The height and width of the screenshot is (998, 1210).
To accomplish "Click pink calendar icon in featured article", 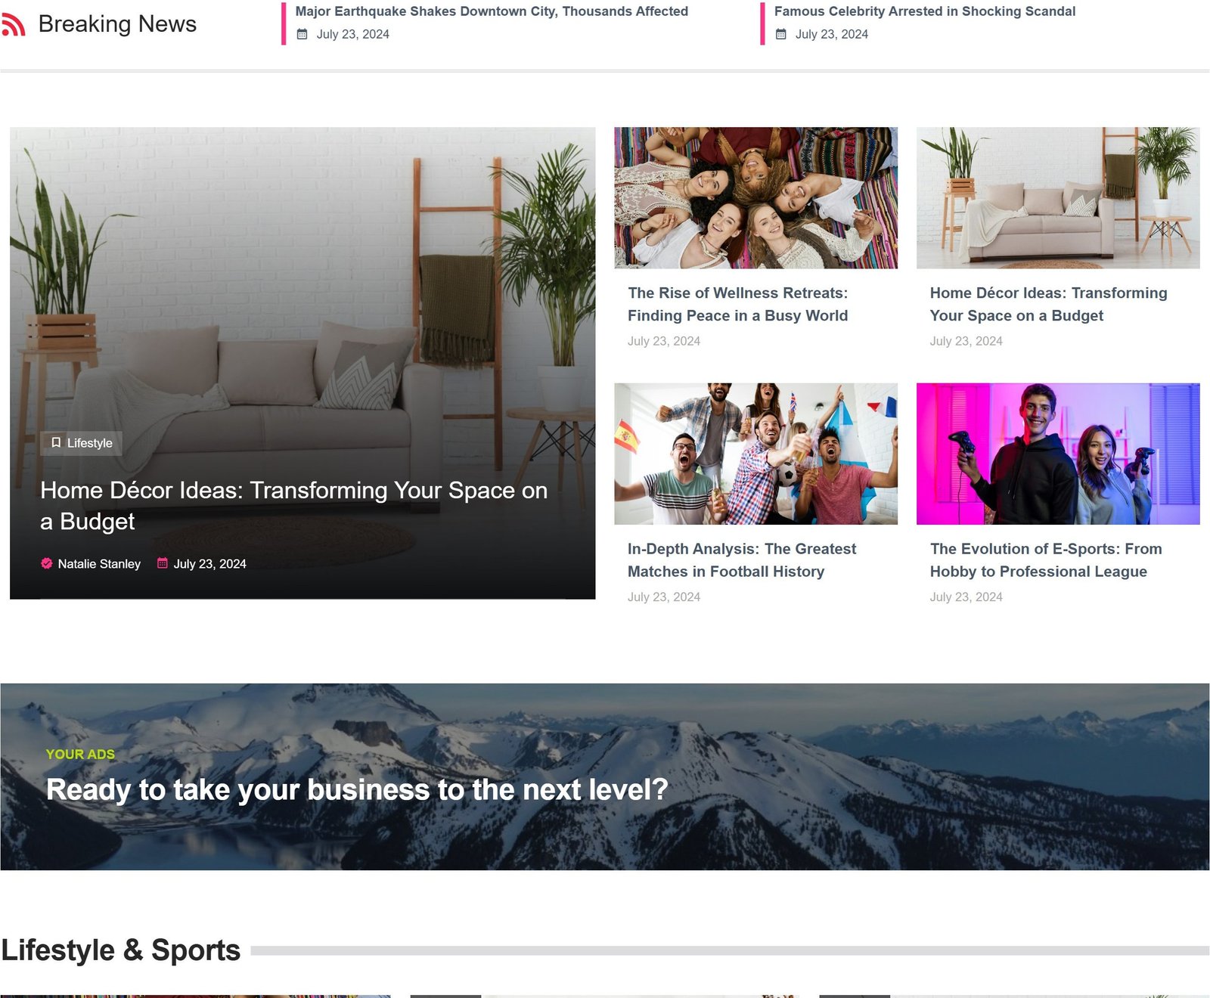I will [x=162, y=563].
